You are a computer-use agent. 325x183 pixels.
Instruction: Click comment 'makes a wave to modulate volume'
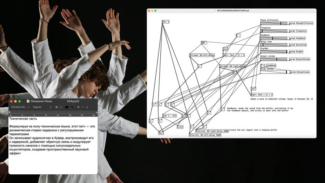(x=282, y=99)
